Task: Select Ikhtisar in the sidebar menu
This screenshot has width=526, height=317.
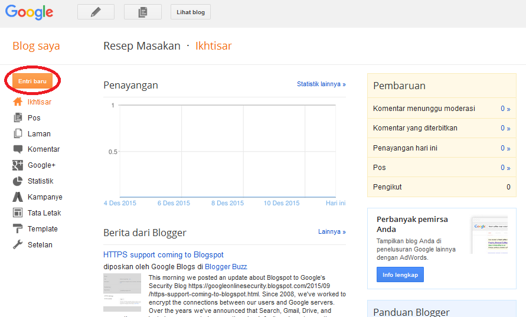Action: coord(39,102)
